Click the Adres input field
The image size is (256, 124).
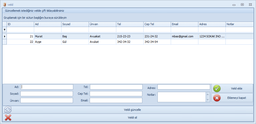pos(184,87)
